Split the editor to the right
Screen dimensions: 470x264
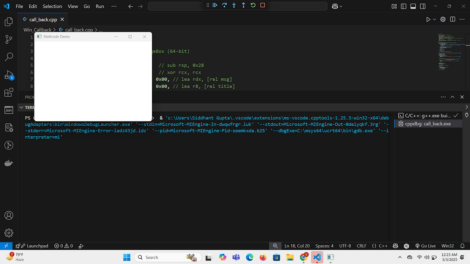(452, 19)
